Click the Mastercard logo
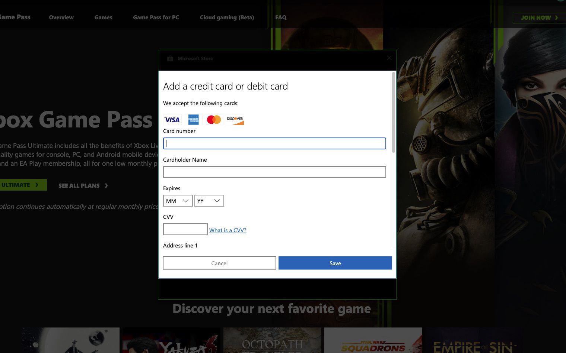Viewport: 566px width, 353px height. (x=214, y=120)
